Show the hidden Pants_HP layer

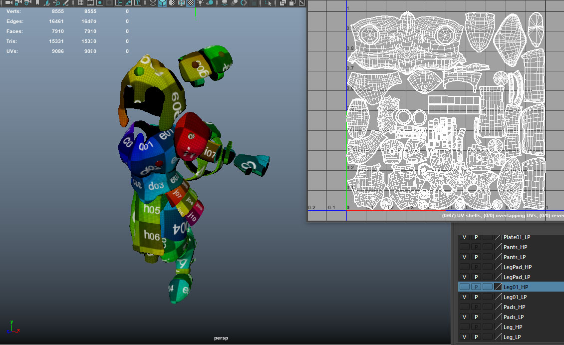point(464,247)
